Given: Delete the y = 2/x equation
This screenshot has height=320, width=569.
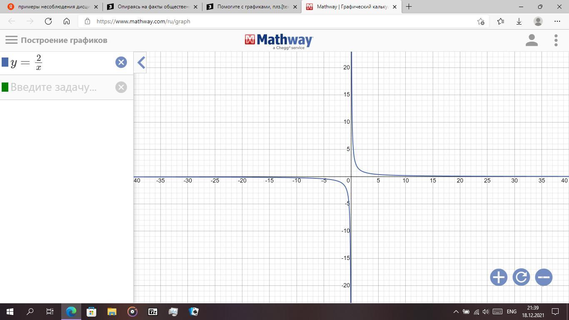Looking at the screenshot, I should tap(121, 62).
